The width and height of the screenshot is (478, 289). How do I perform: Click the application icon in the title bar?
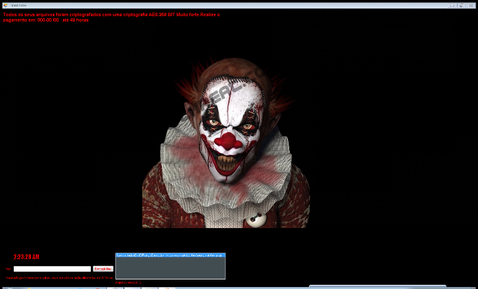(4, 4)
